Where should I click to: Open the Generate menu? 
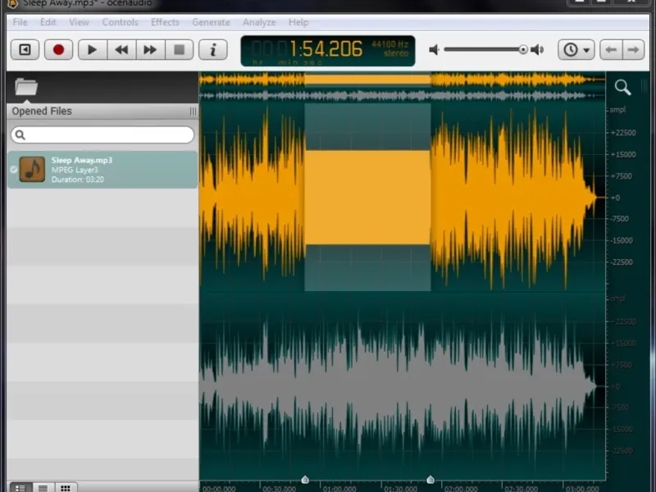click(211, 22)
